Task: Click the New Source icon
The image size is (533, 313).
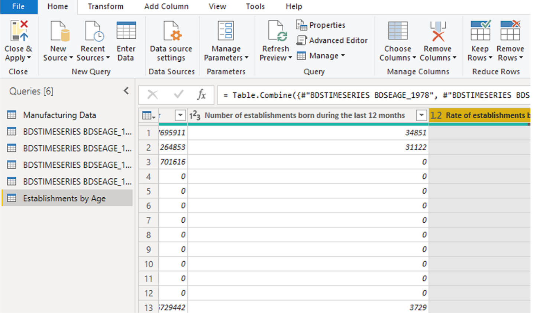Action: coord(59,31)
